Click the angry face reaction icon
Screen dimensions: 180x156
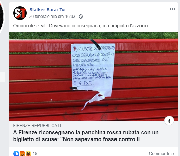pyautogui.click(x=22, y=153)
